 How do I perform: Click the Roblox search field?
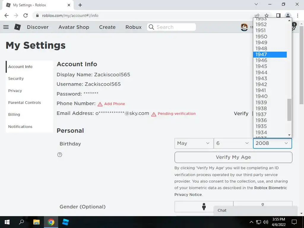pos(172,27)
